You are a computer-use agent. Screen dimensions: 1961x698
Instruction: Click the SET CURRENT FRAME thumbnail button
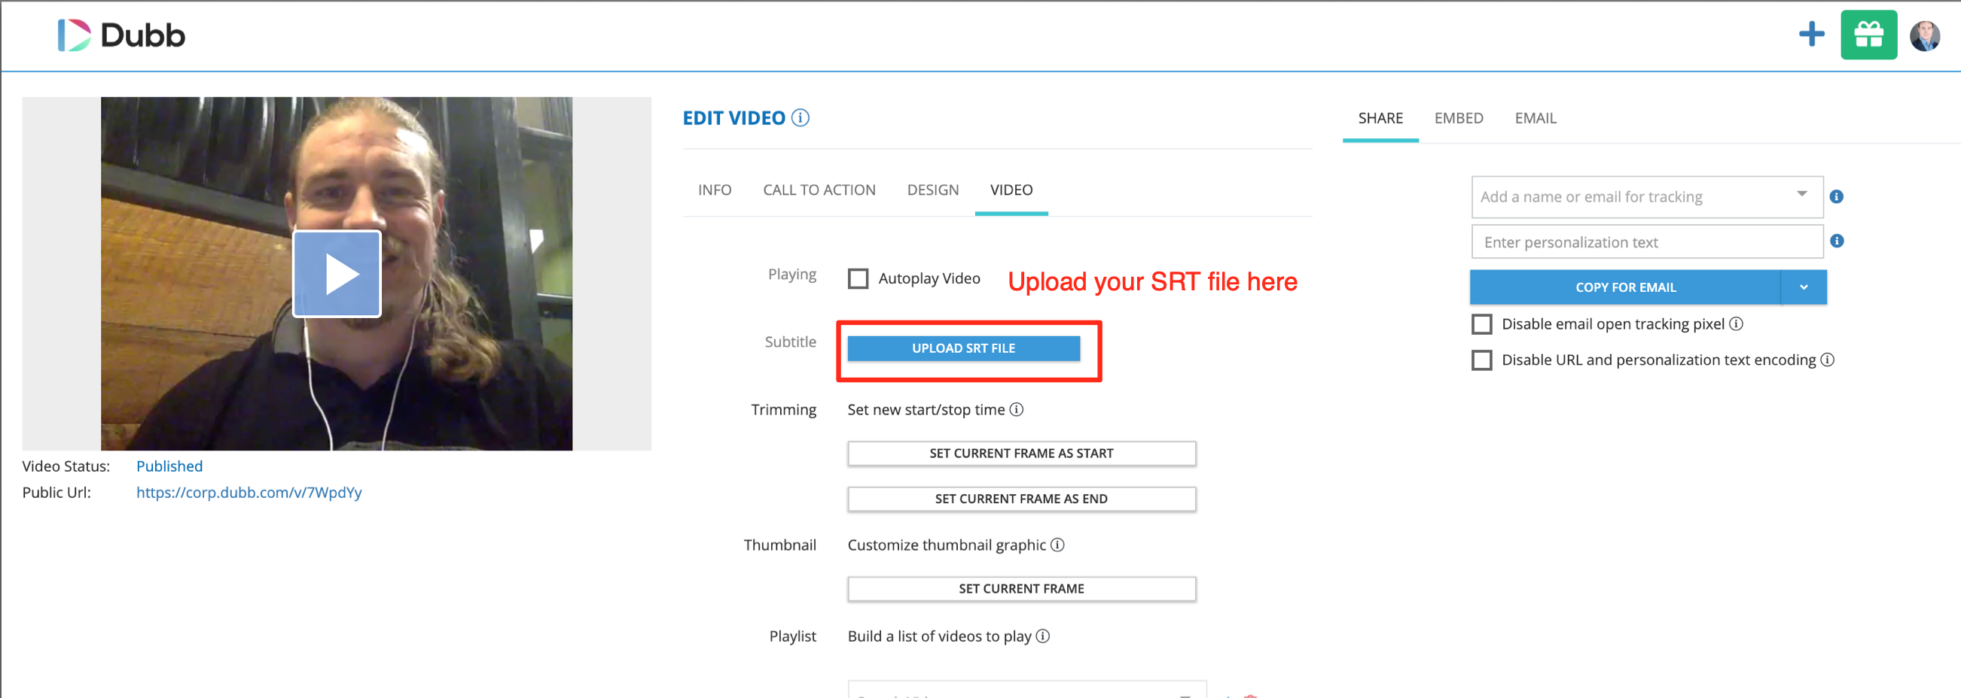(x=1022, y=589)
